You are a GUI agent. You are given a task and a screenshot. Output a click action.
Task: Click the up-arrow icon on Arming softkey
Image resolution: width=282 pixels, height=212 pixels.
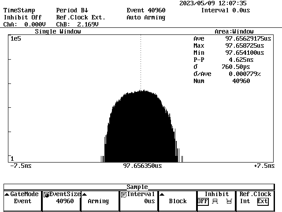tap(84, 194)
